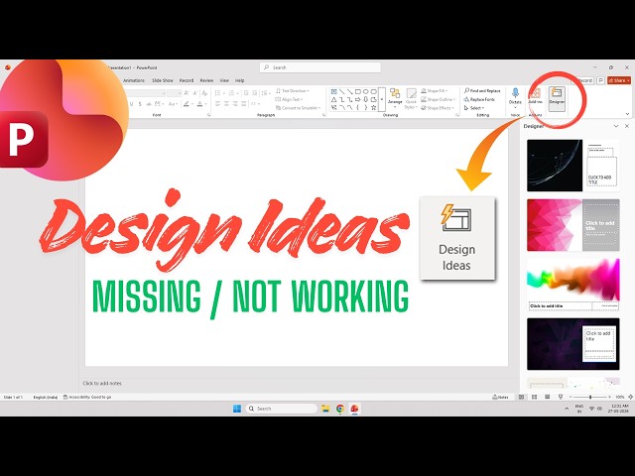This screenshot has height=476, width=635.
Task: Select the text box shape in gallery
Action: pyautogui.click(x=334, y=91)
